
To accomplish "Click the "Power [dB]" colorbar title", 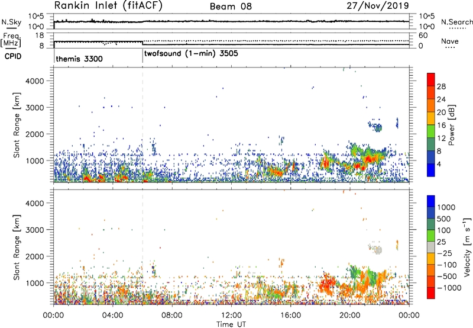I will point(451,125).
